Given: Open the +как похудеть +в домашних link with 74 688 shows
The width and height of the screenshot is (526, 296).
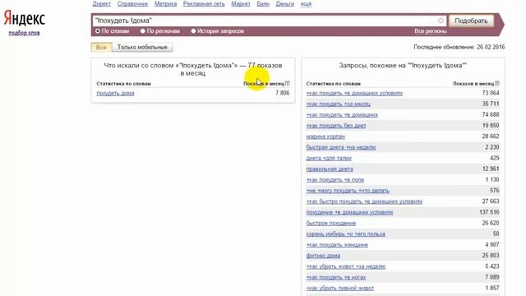Looking at the screenshot, I should (342, 115).
